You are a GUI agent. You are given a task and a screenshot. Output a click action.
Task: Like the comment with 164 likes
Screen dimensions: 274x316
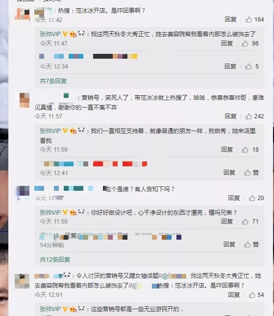coord(254,20)
